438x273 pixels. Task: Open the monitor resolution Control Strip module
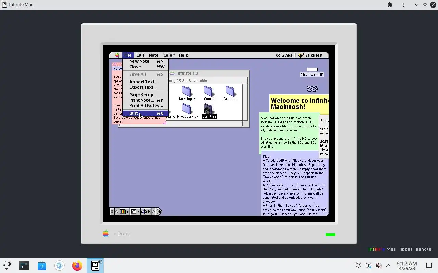click(135, 212)
